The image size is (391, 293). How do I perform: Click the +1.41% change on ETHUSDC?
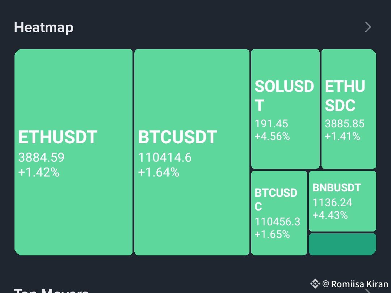tap(342, 136)
